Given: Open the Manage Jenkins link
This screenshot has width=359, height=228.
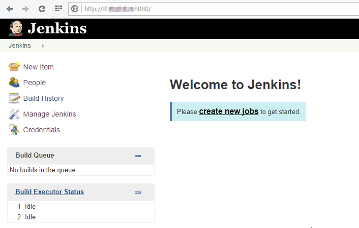Looking at the screenshot, I should click(x=49, y=114).
